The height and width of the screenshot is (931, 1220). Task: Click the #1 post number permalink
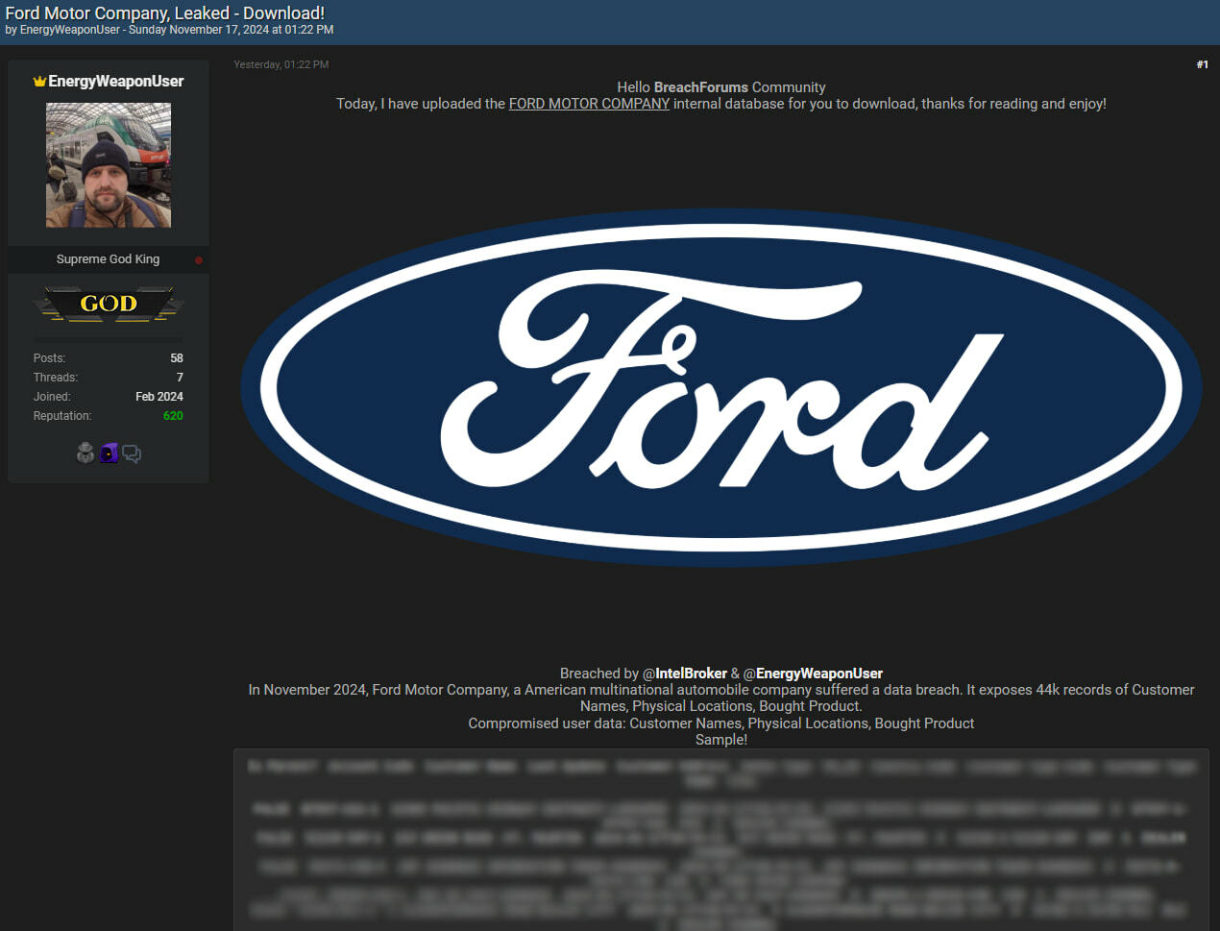(1202, 64)
